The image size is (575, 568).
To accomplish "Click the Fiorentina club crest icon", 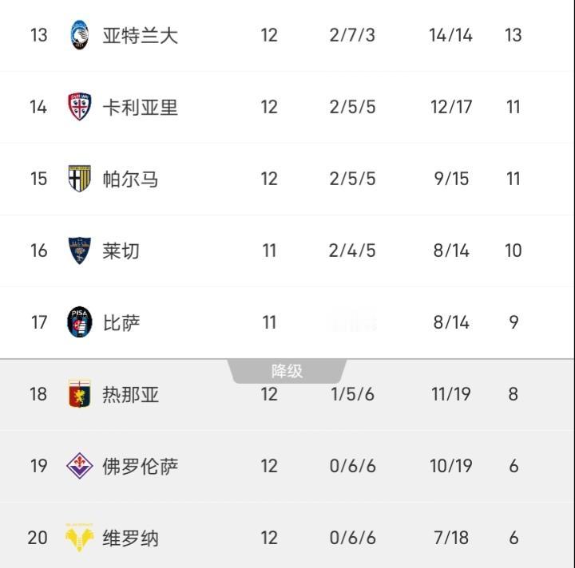I will click(79, 466).
